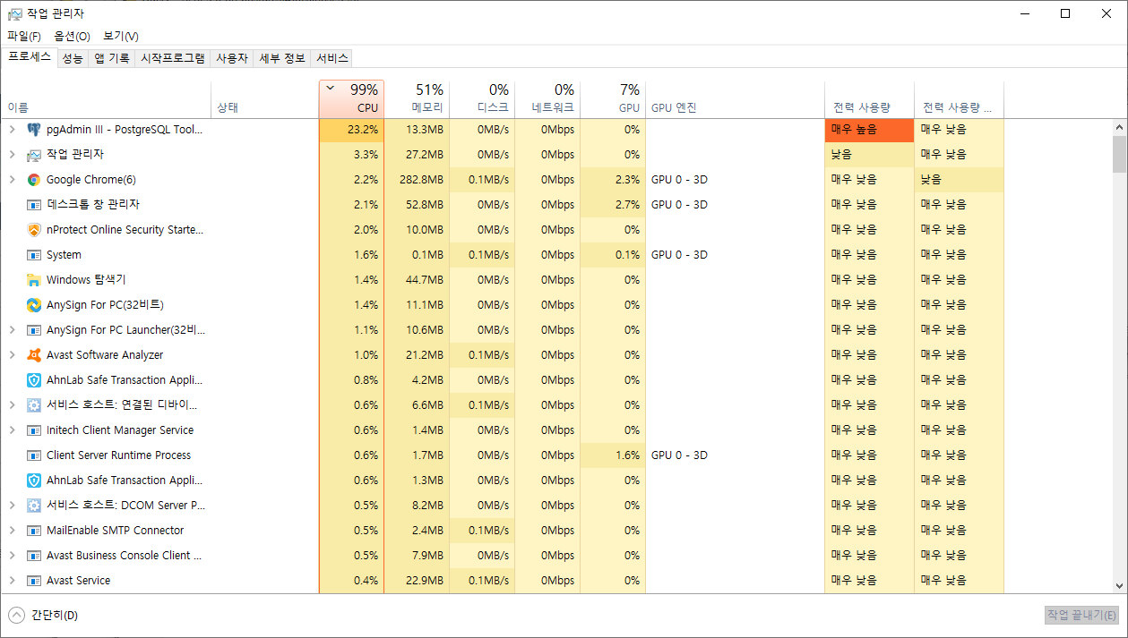Expand the 서비스 호스트: DCOM Server row
The width and height of the screenshot is (1128, 638).
(x=12, y=506)
